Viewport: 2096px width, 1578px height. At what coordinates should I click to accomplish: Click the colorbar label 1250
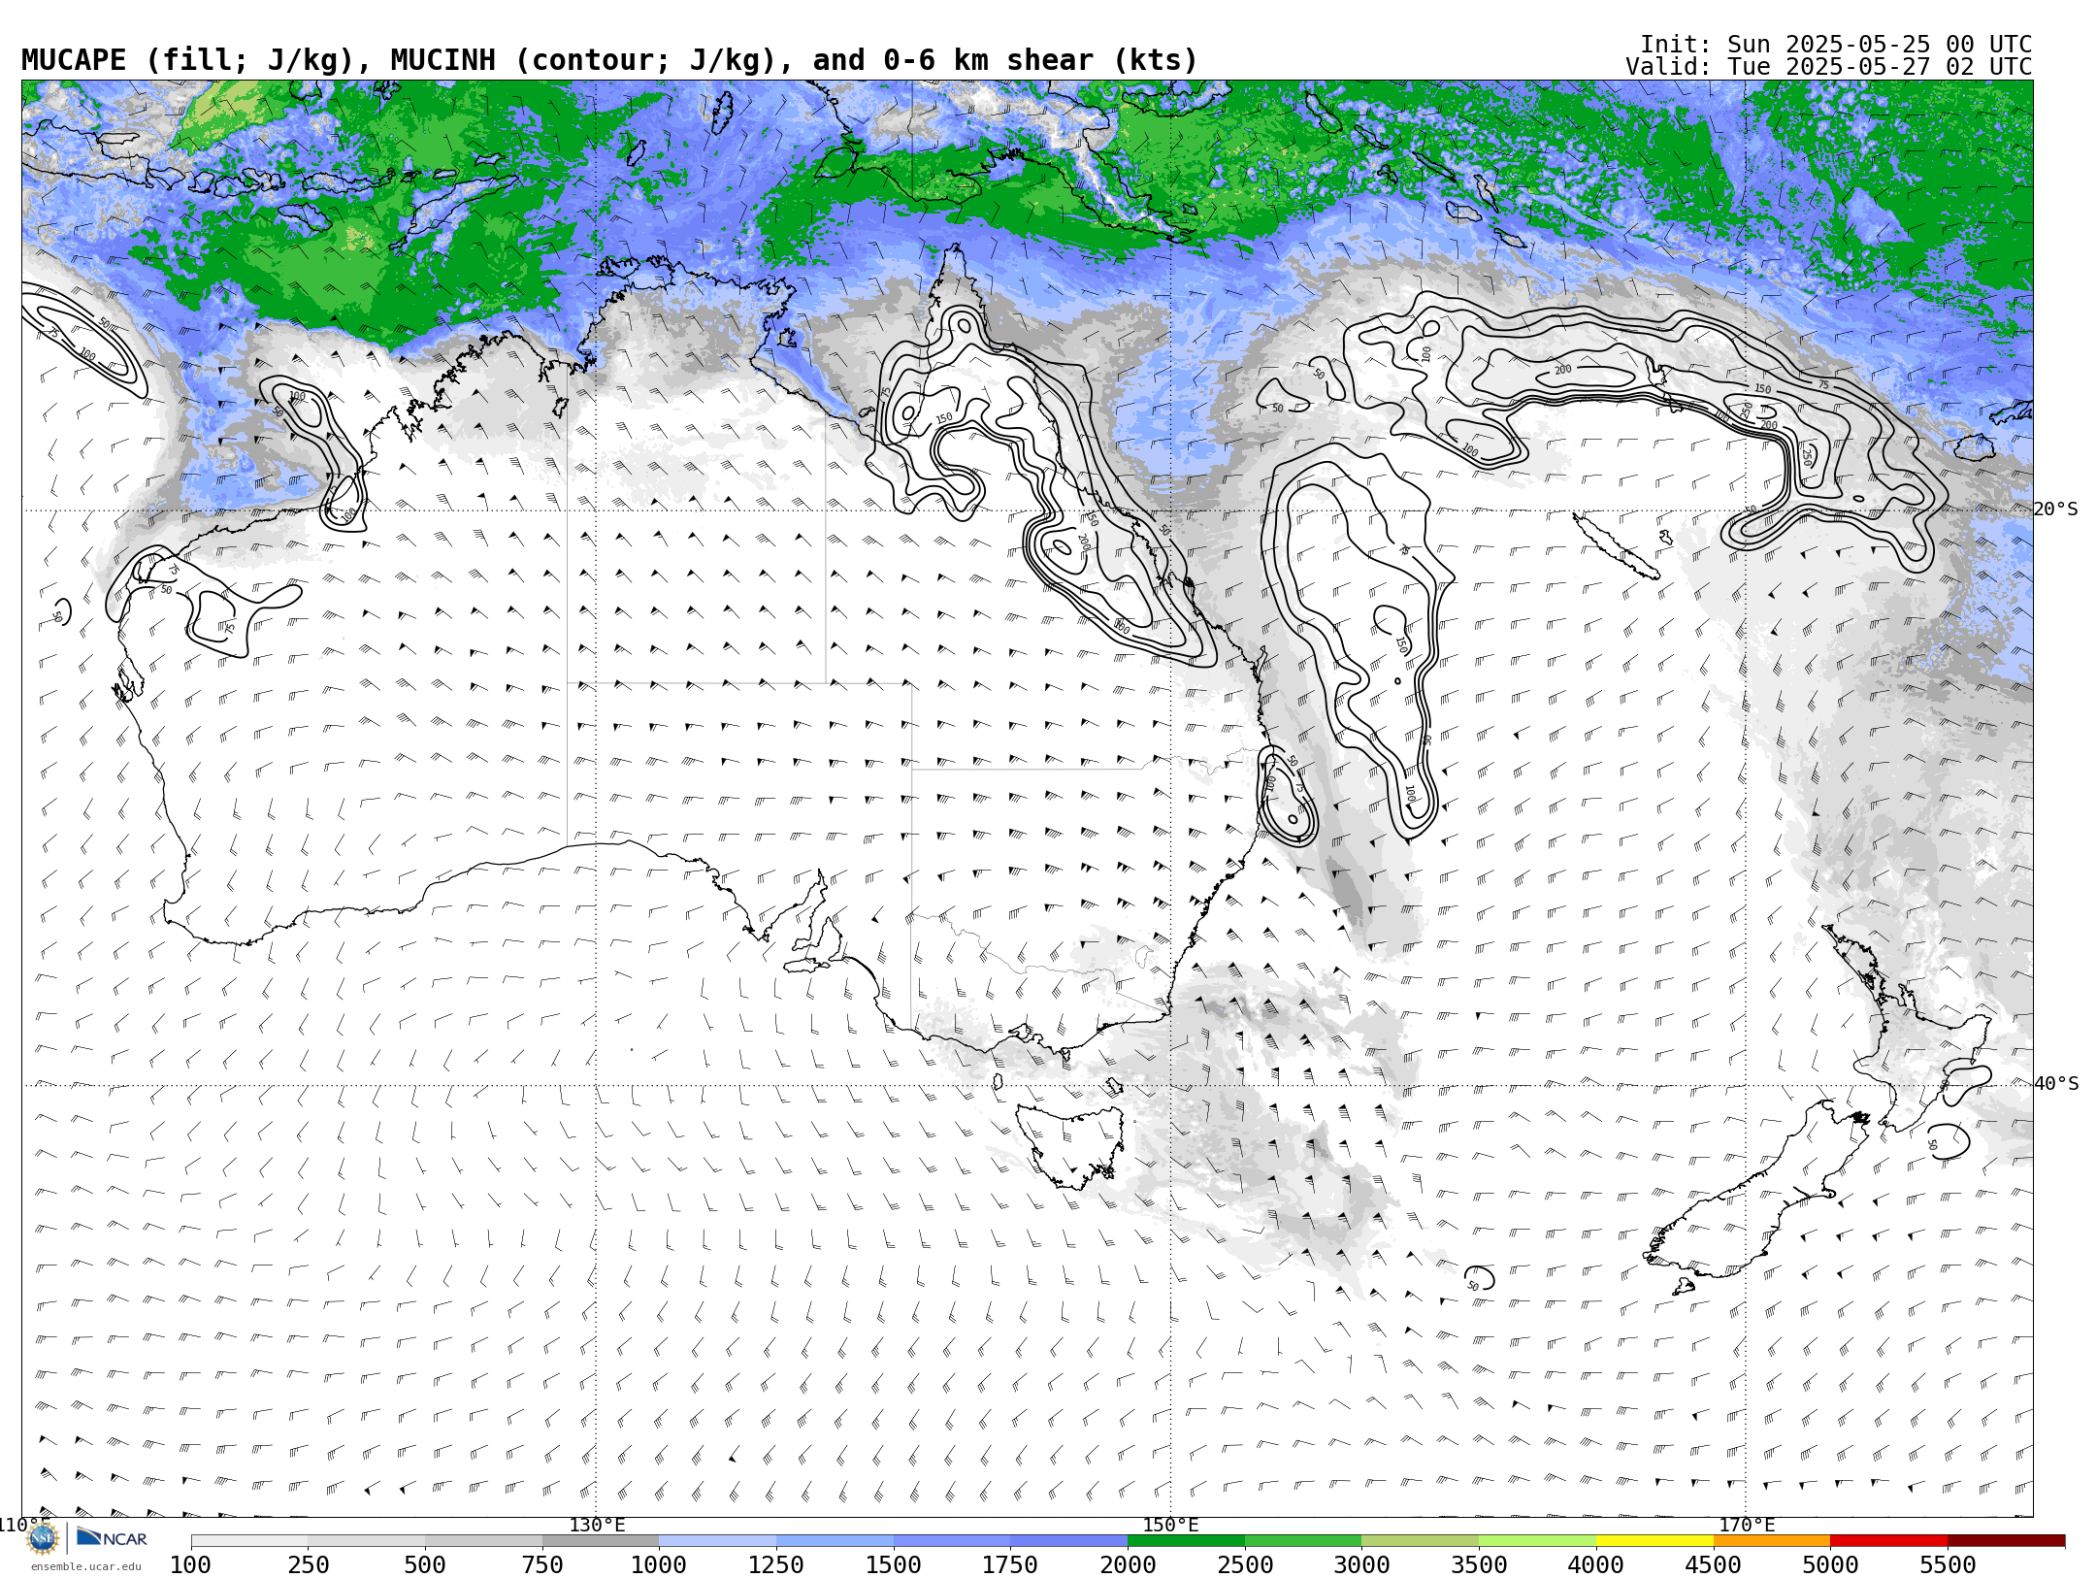coord(776,1565)
